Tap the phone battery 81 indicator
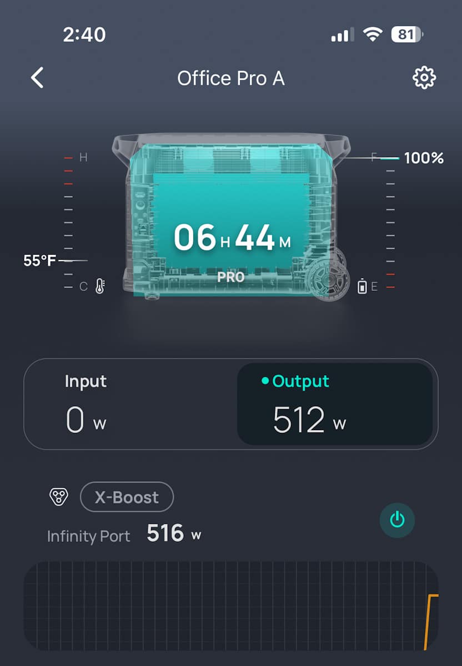The image size is (462, 666). (x=408, y=35)
